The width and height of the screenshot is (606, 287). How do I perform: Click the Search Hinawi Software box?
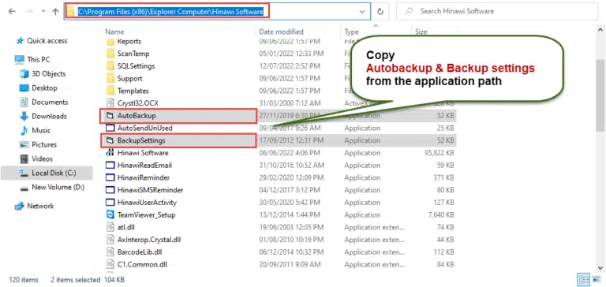pyautogui.click(x=497, y=12)
